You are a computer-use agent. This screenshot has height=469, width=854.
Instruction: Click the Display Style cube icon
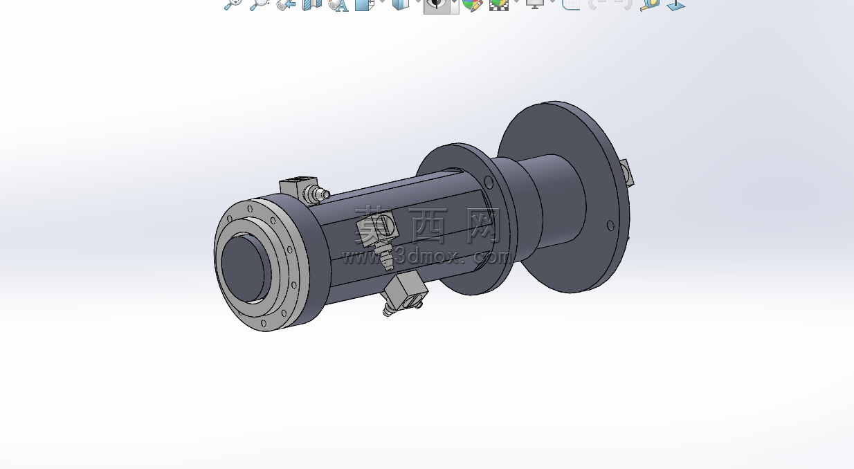coord(401,3)
